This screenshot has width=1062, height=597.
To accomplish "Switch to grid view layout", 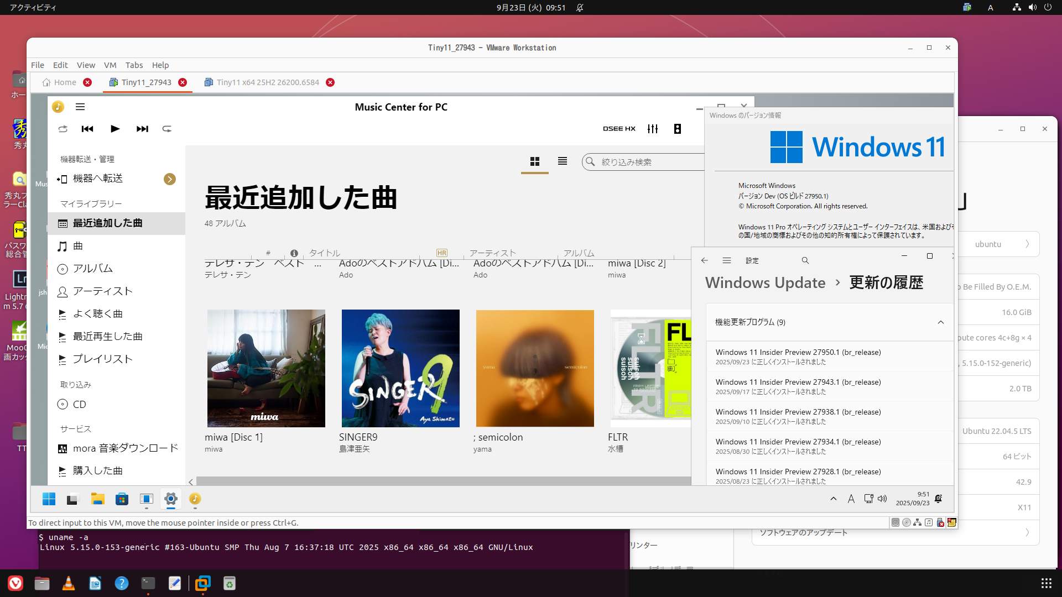I will 534,161.
